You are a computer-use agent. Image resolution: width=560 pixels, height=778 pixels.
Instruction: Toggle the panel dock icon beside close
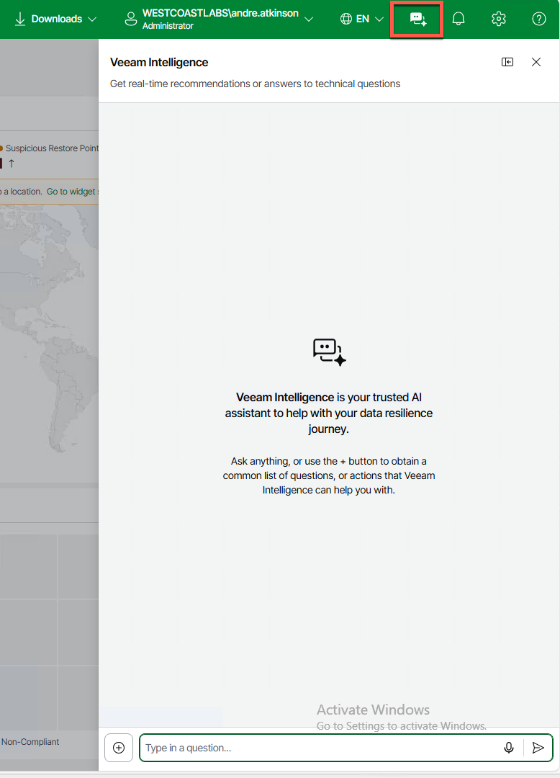(x=507, y=63)
